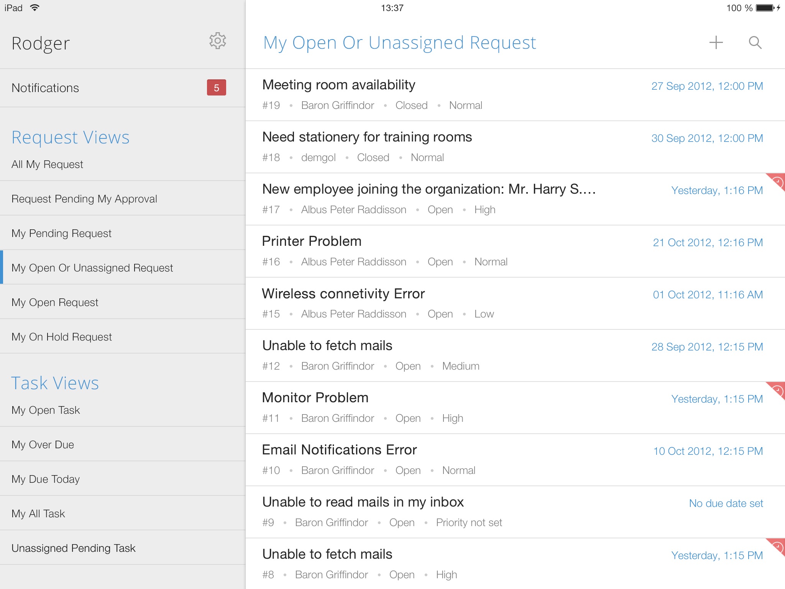785x589 pixels.
Task: Open Request Pending My Approval view
Action: (123, 199)
